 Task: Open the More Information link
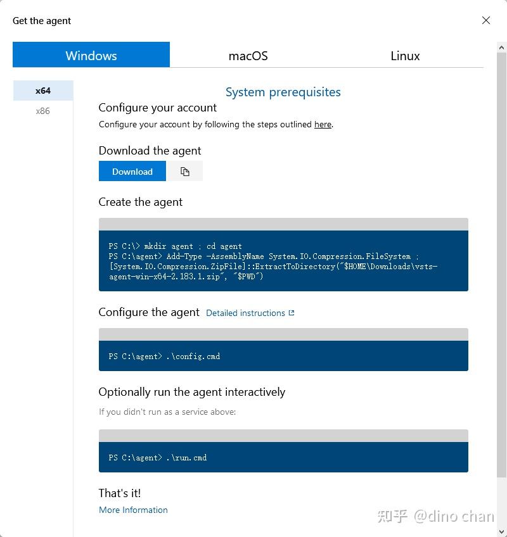(x=133, y=510)
